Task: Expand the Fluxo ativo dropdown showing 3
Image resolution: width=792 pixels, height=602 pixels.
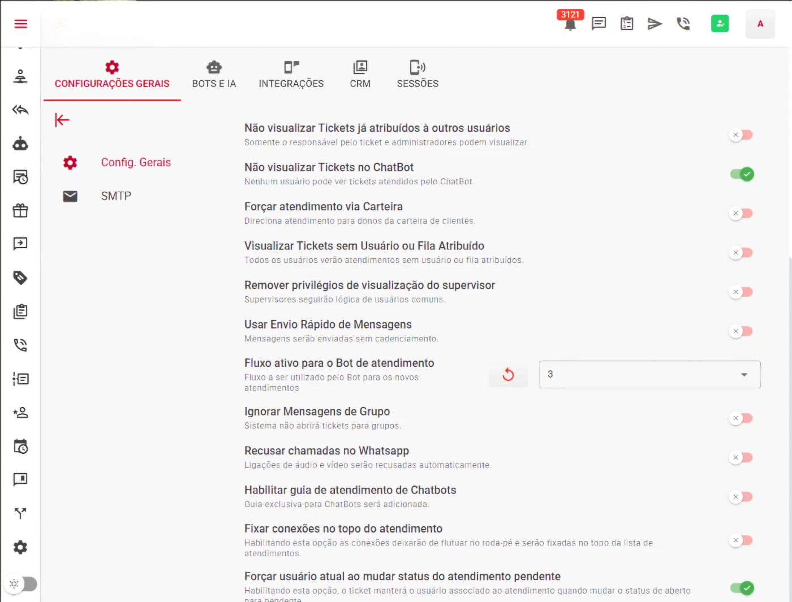Action: 649,374
